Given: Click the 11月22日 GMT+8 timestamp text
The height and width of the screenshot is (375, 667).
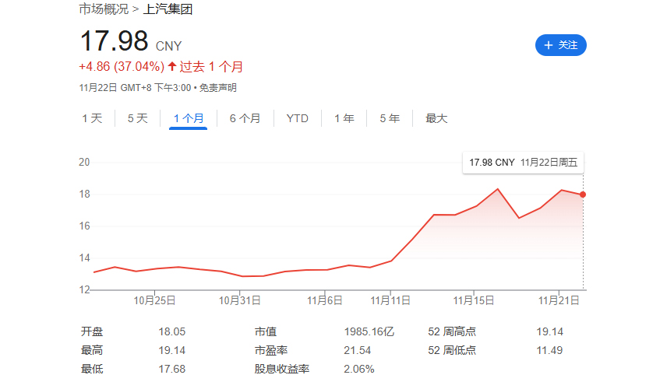Looking at the screenshot, I should click(x=136, y=88).
